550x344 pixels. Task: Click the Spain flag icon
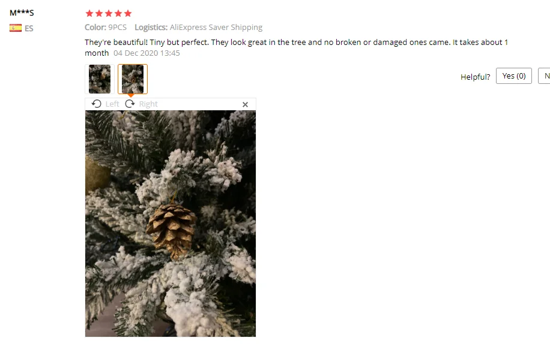click(16, 28)
